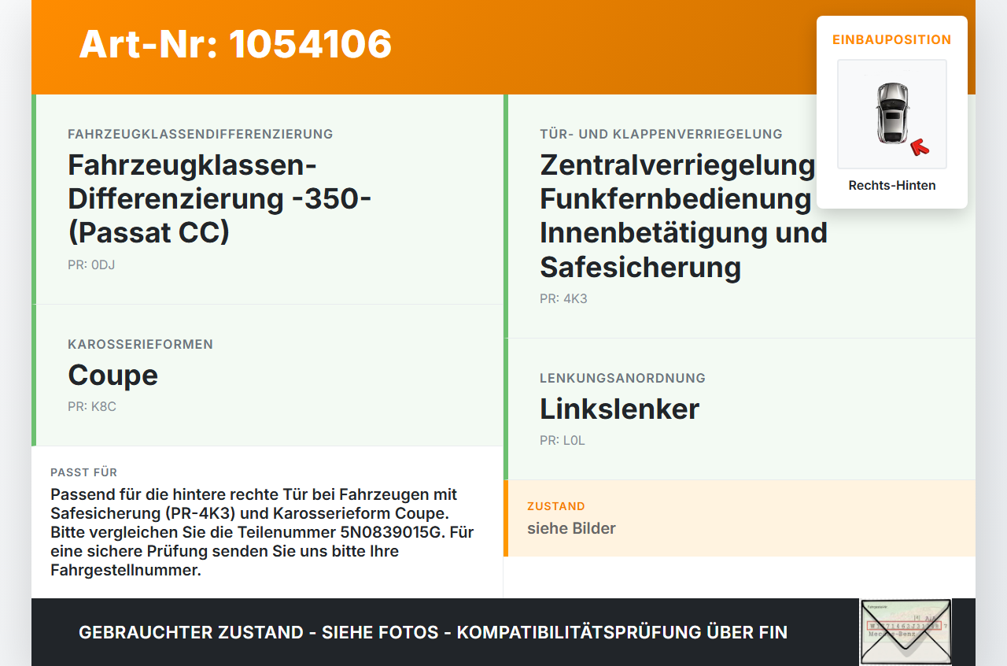Click the PASST FÜR description text
Viewport: 1007px width, 666px height.
click(263, 532)
